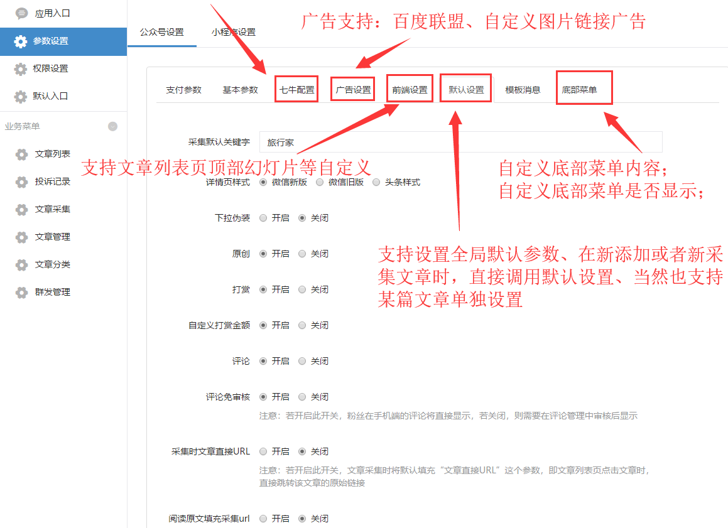This screenshot has height=528, width=728.
Task: Select 头条样式 radio for 详情页样式
Action: point(376,183)
